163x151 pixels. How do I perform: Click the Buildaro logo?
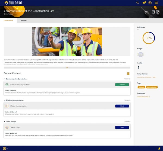pyautogui.click(x=13, y=3)
